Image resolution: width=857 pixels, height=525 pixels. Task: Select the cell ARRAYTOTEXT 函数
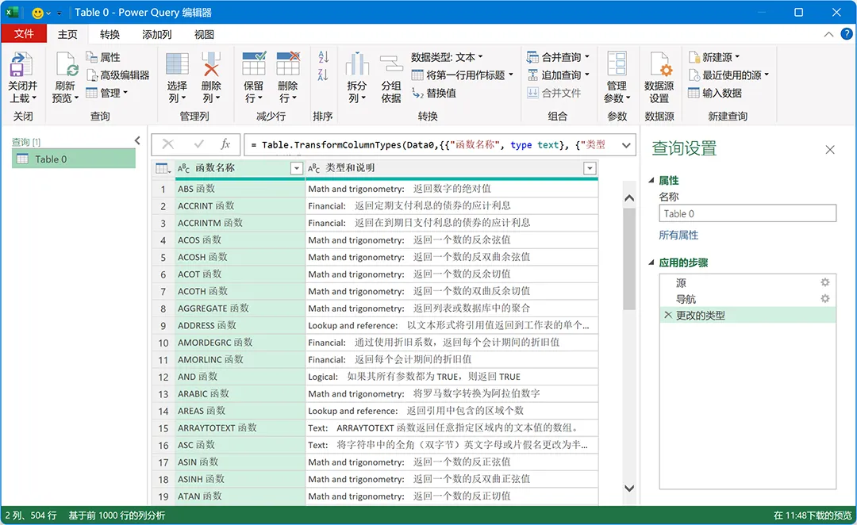pyautogui.click(x=240, y=427)
